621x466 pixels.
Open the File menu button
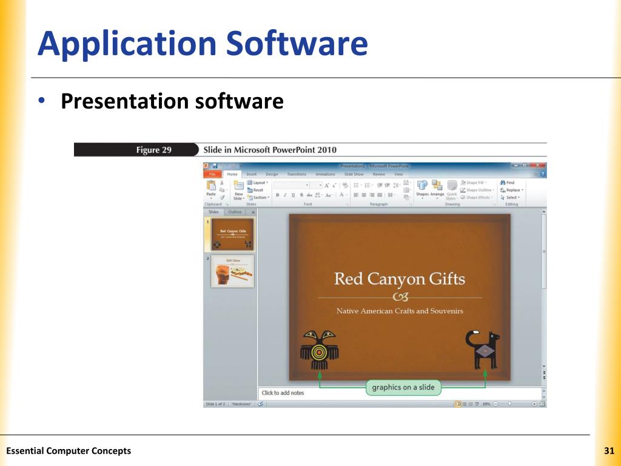tap(212, 174)
